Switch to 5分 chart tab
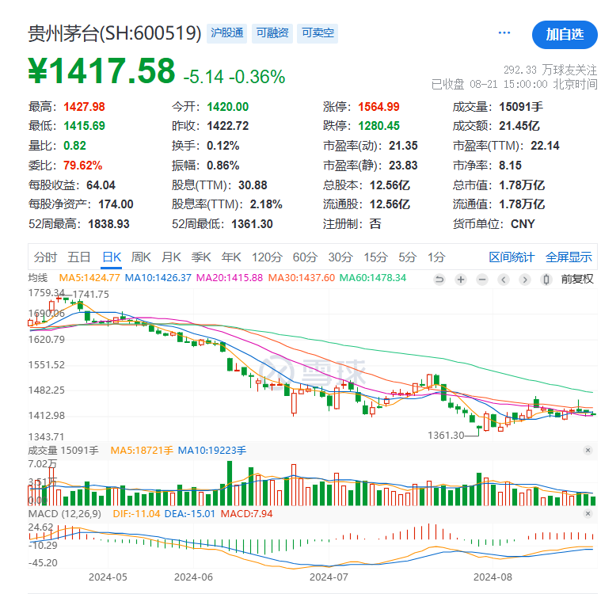The height and width of the screenshot is (594, 601). click(408, 257)
